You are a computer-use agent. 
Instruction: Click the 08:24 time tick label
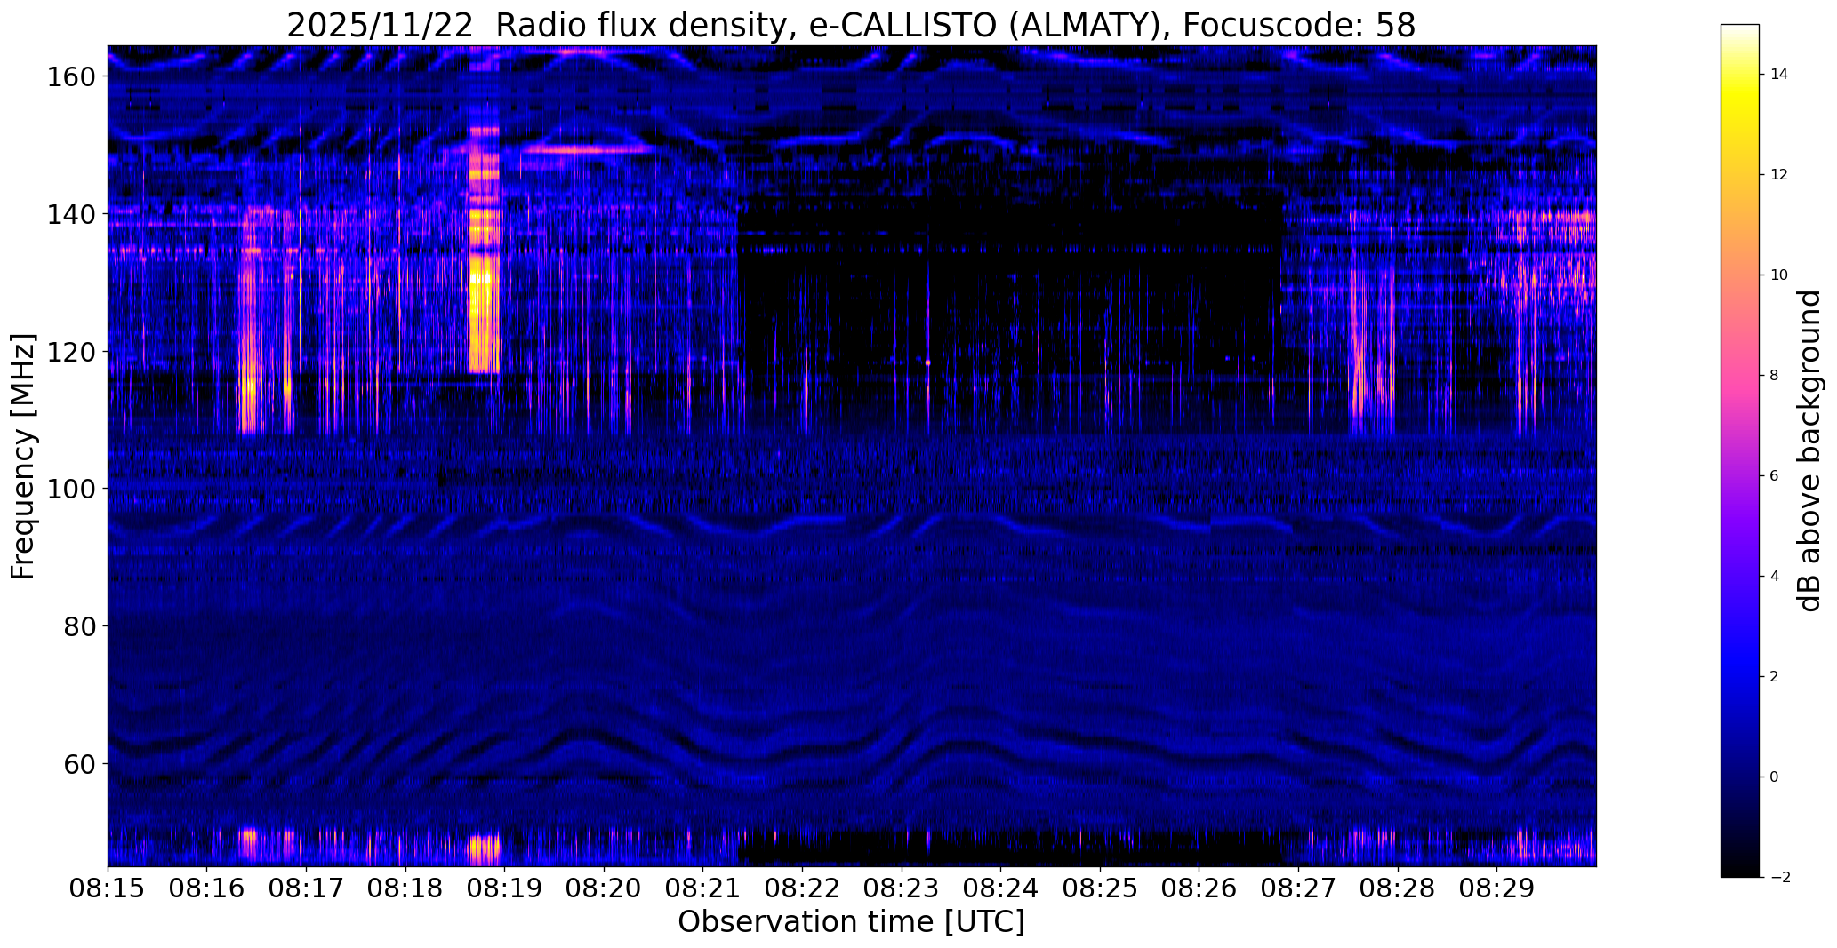pos(1000,889)
